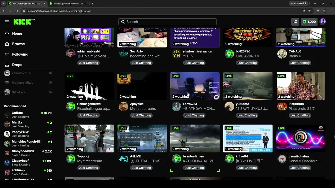This screenshot has height=188, width=335.
Task: Mute the onenessgeneration tab audio icon
Action: (82, 4)
